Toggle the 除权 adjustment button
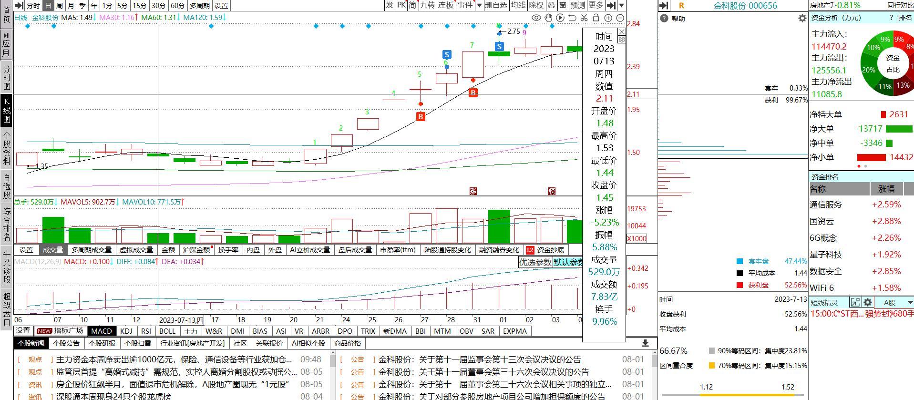 536,5
